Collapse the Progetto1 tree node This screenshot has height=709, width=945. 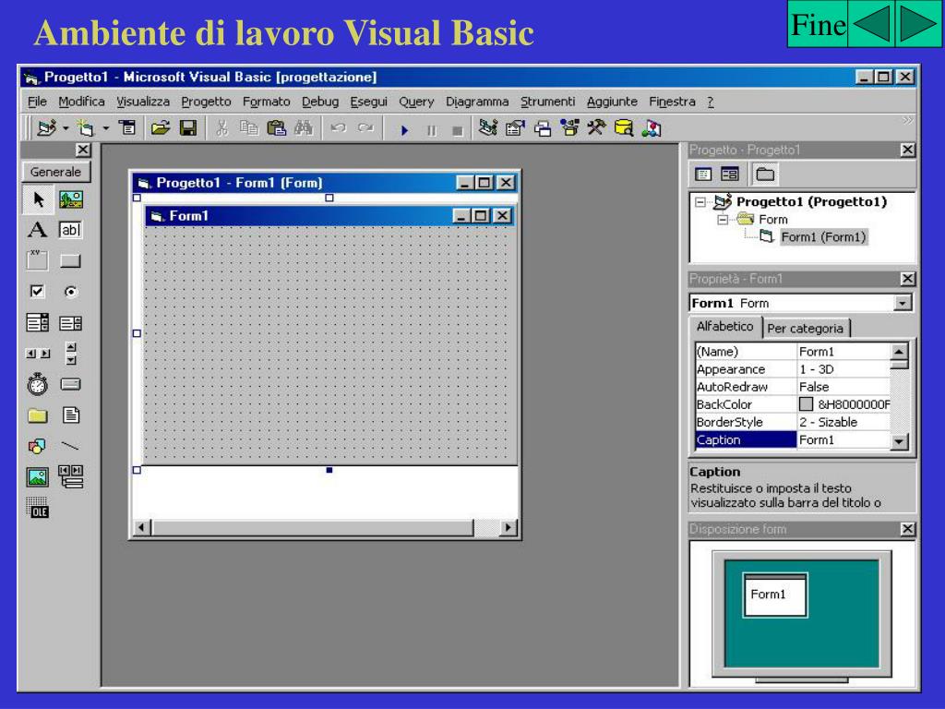[x=700, y=202]
